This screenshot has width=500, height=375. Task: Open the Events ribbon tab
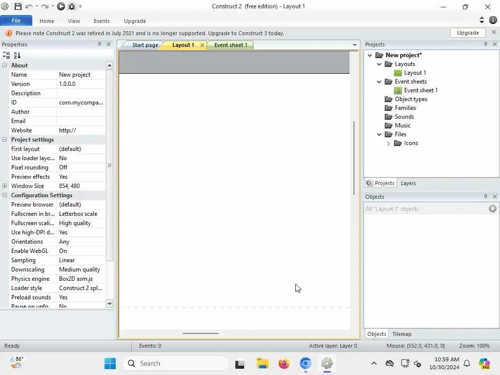[102, 21]
